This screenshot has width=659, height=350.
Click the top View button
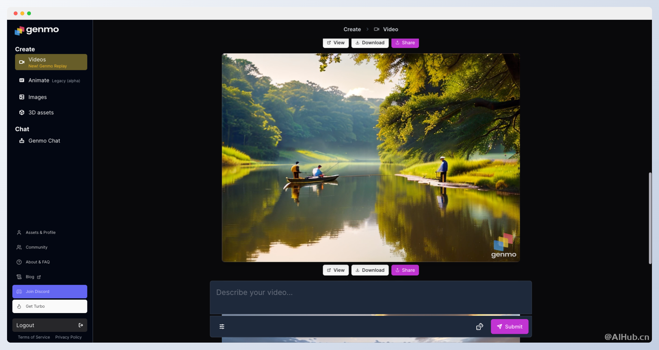pyautogui.click(x=336, y=43)
